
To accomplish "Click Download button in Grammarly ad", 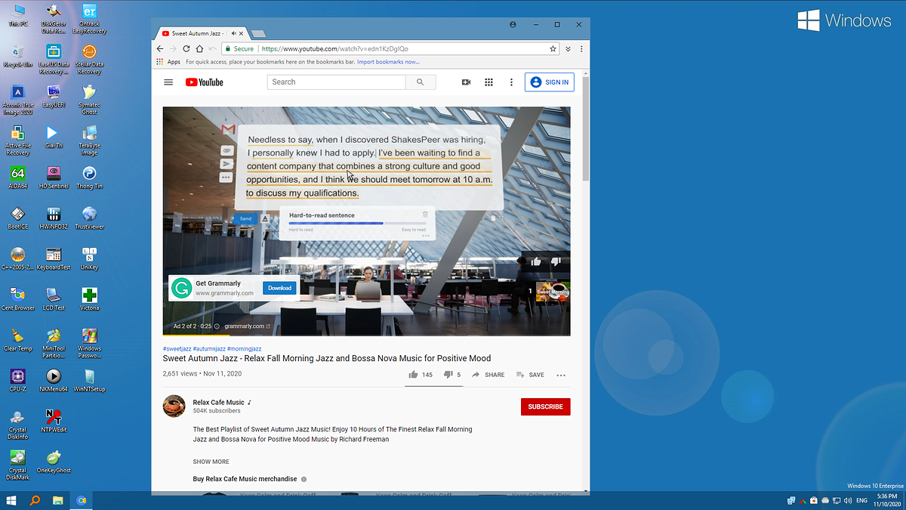I will [279, 288].
